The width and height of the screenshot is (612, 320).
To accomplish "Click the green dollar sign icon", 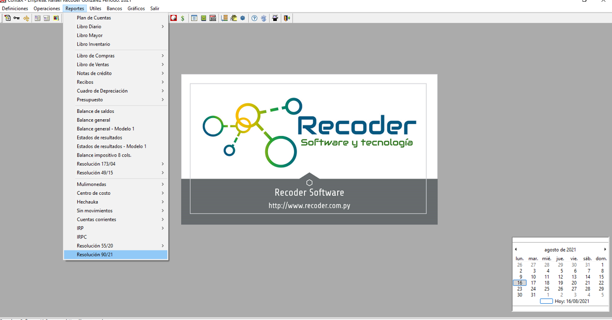I will (183, 18).
